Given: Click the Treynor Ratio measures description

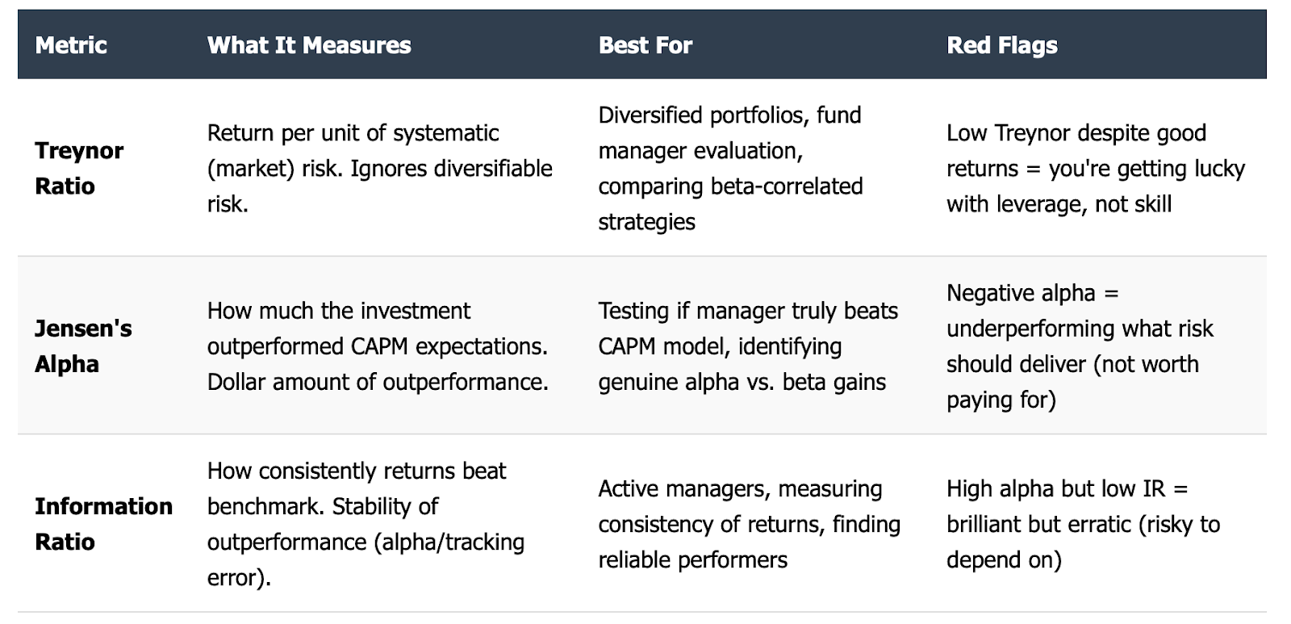Looking at the screenshot, I should 380,168.
